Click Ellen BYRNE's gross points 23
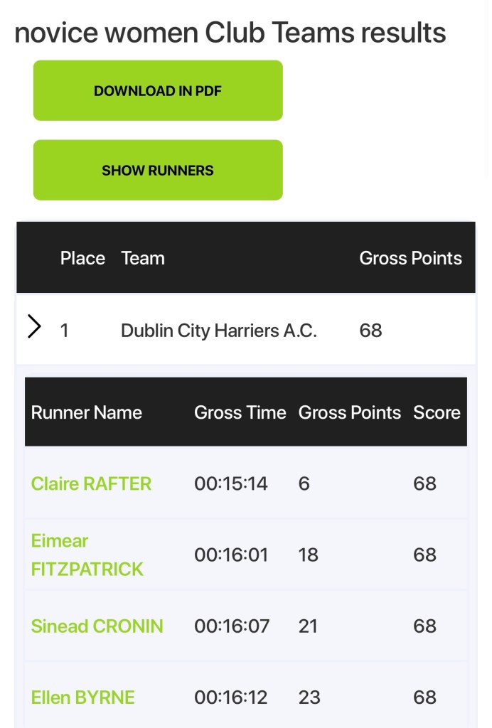This screenshot has height=728, width=492. tap(309, 697)
